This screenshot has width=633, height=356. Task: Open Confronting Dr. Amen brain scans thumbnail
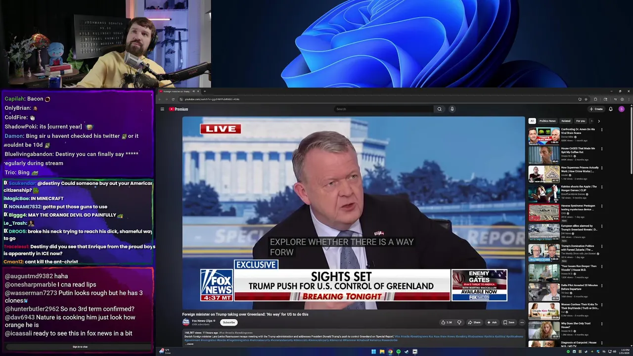click(543, 136)
